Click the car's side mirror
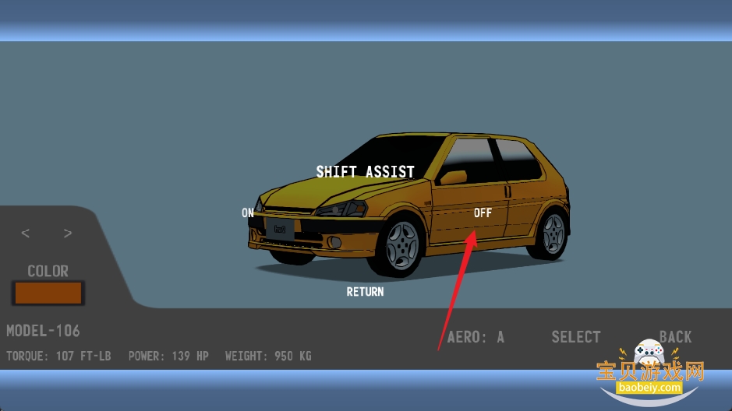Viewport: 732px width, 411px height. pyautogui.click(x=454, y=177)
